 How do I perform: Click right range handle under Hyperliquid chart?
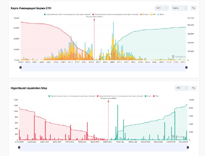click(188, 147)
